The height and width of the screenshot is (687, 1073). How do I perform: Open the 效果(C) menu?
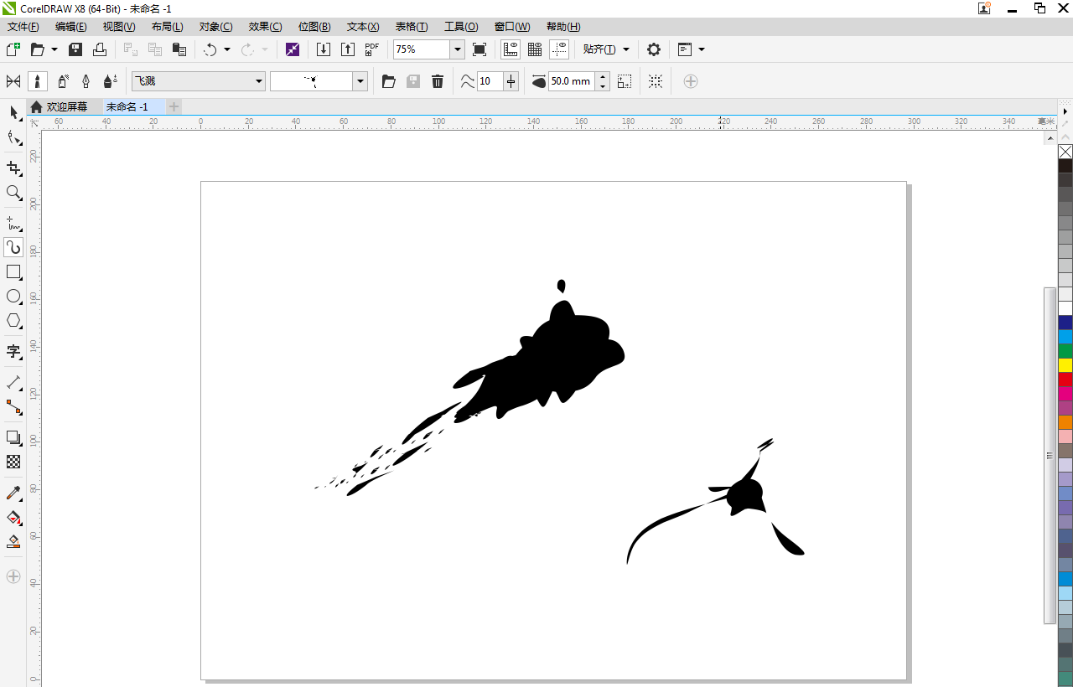point(265,27)
